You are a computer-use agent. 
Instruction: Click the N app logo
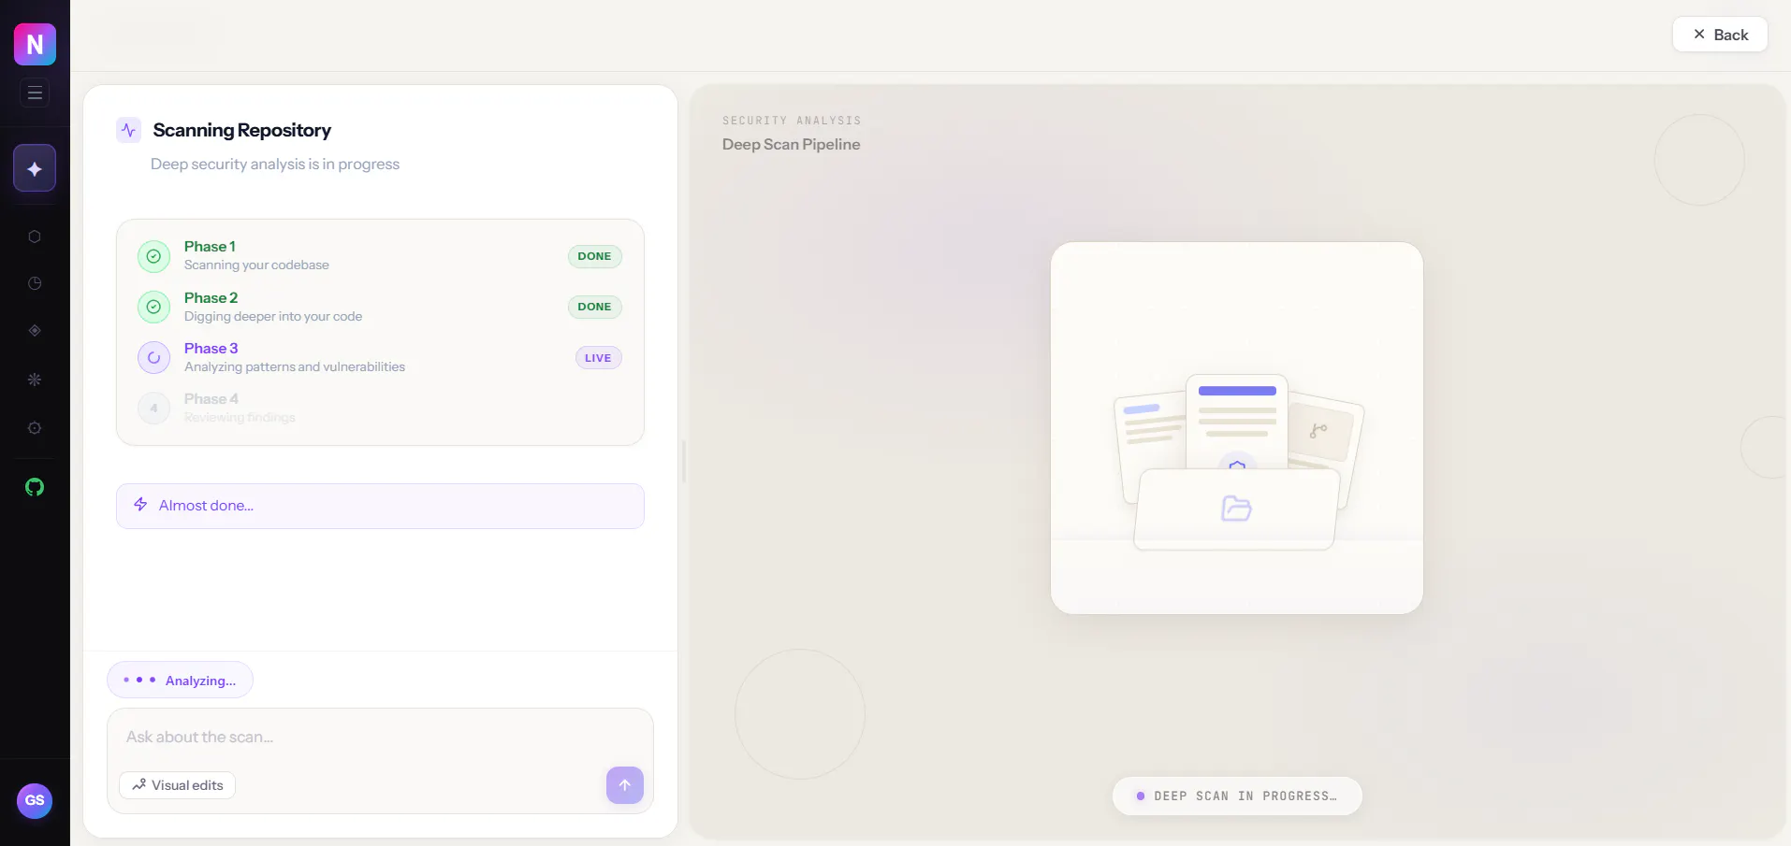coord(35,44)
